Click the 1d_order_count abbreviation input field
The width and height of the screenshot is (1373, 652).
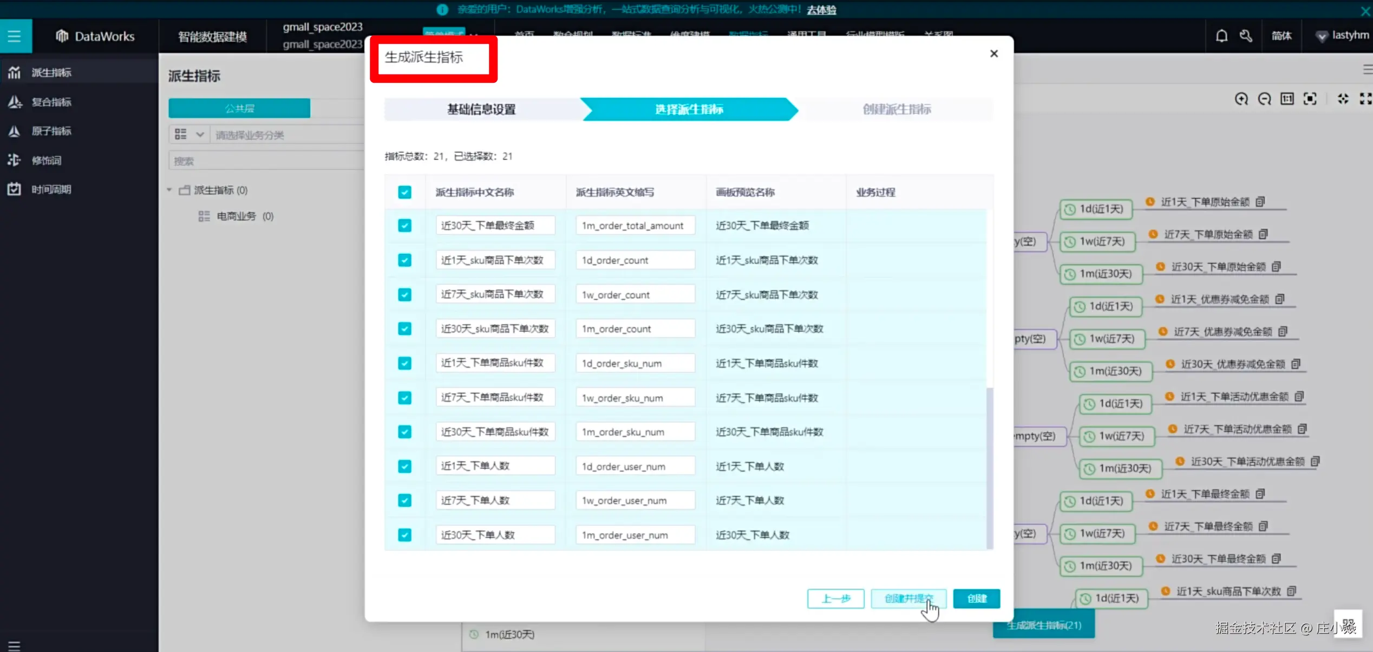click(635, 260)
